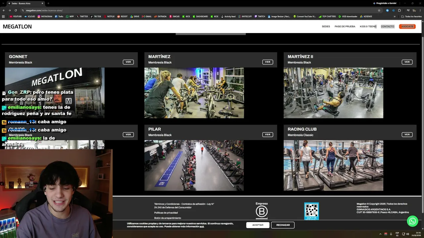Open the Políticas de privacidad link
The image size is (424, 238).
(166, 213)
